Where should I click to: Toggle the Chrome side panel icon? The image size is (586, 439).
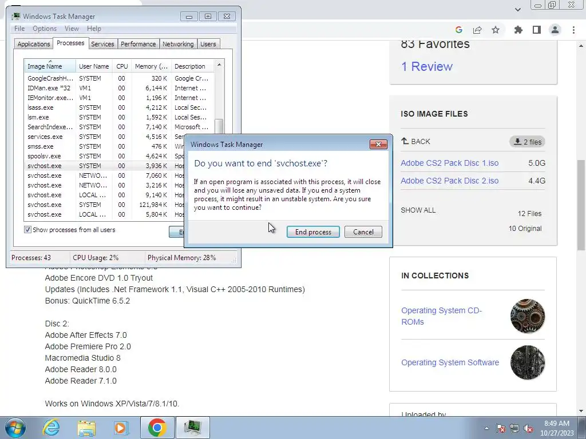(537, 30)
